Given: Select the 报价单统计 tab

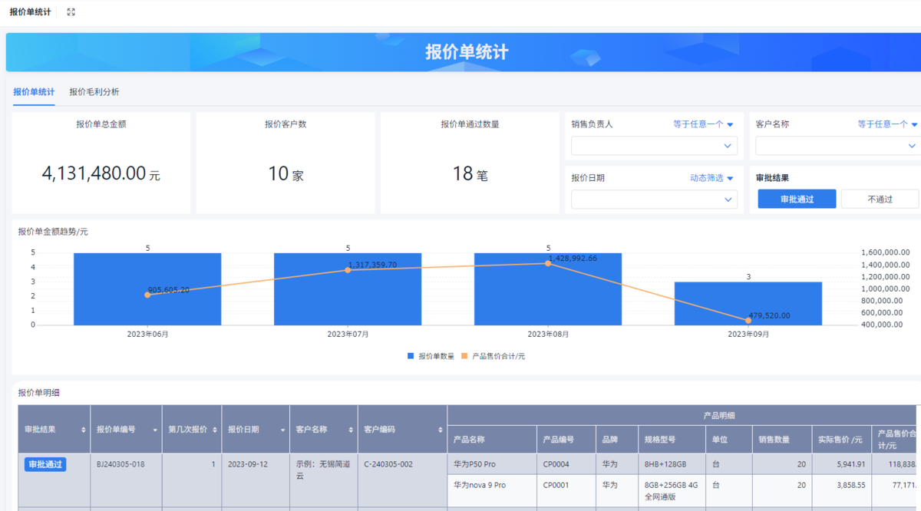Looking at the screenshot, I should coord(34,92).
